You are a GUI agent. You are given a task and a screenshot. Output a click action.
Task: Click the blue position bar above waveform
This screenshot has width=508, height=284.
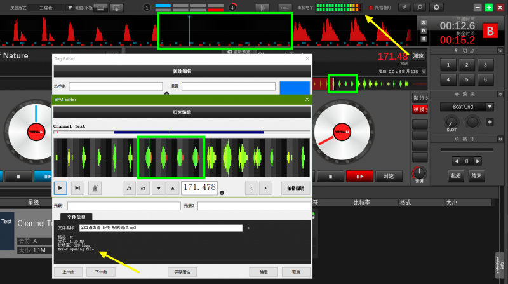pos(189,132)
